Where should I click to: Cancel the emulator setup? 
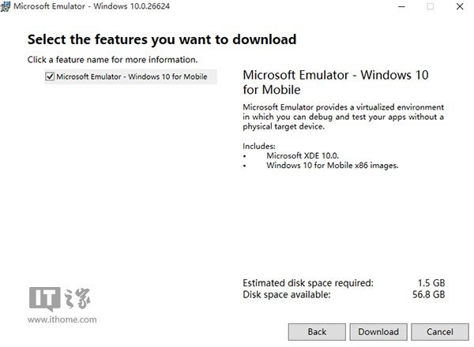tap(440, 332)
